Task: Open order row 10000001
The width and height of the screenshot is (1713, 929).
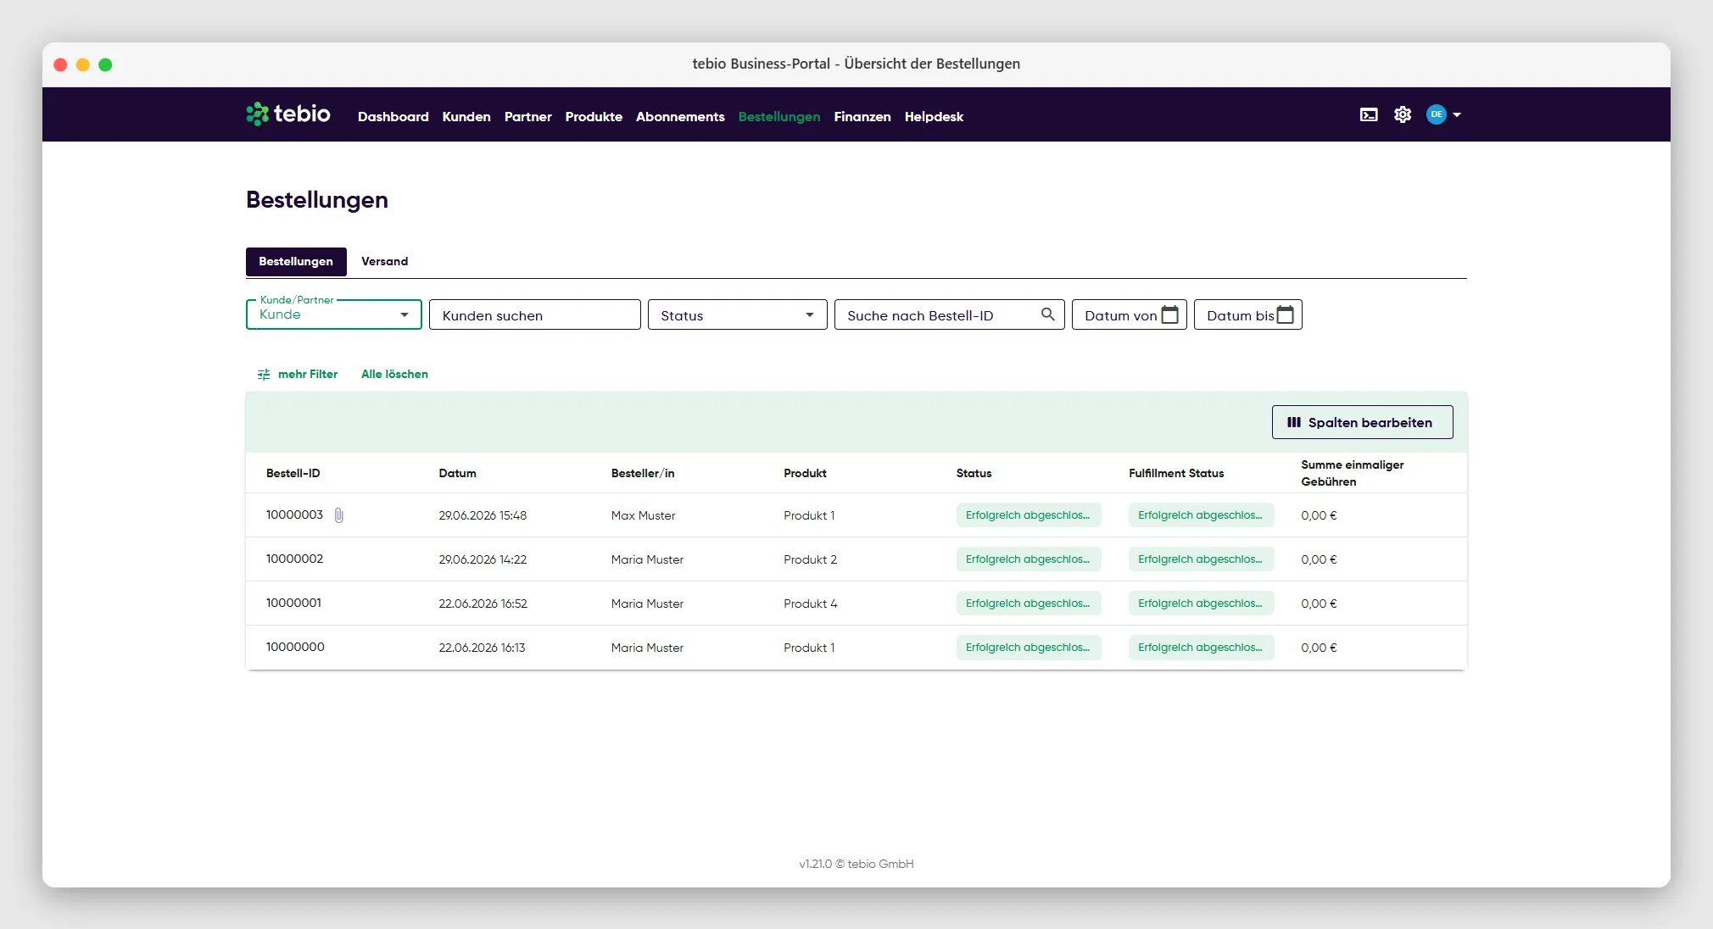Action: pyautogui.click(x=856, y=603)
